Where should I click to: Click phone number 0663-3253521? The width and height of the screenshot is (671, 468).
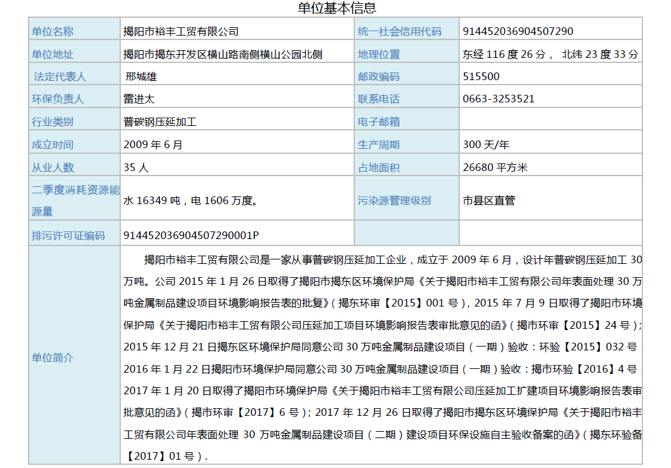pyautogui.click(x=499, y=99)
